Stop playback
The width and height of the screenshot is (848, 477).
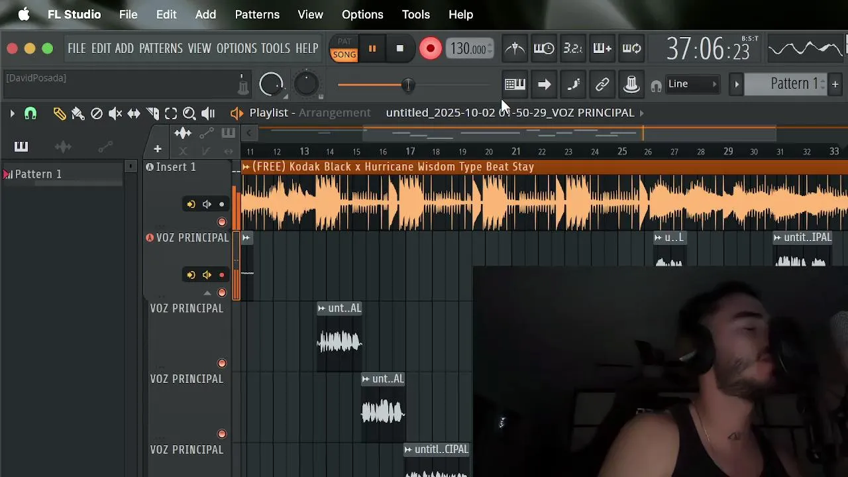(399, 48)
